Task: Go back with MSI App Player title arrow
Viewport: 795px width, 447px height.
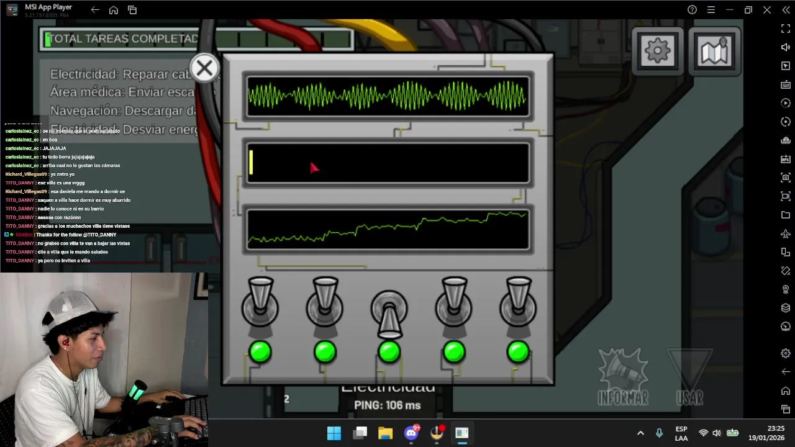Action: coord(94,10)
